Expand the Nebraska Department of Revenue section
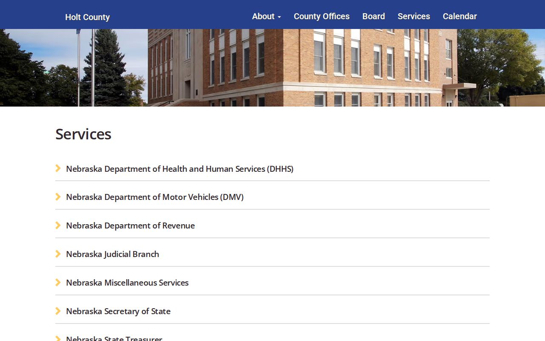The height and width of the screenshot is (341, 545). tap(130, 225)
